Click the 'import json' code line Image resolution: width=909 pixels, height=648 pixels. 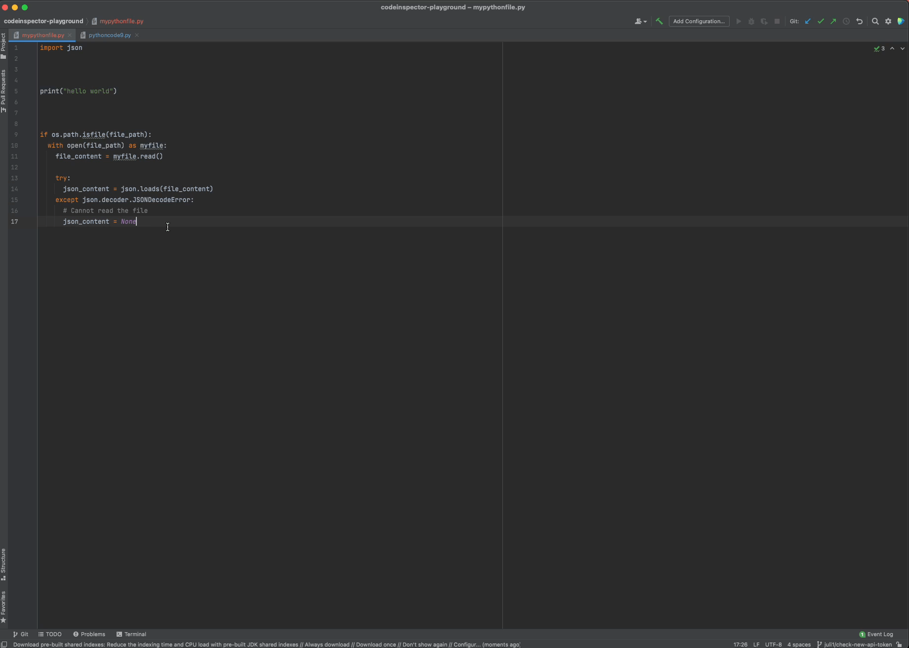61,47
